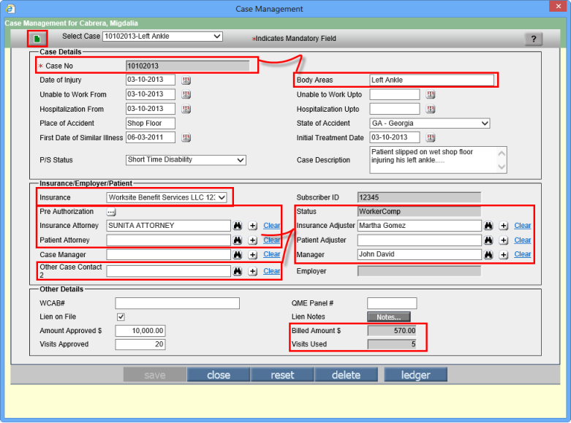Add new Case Manager with plus icon
This screenshot has height=423, width=571.
click(x=253, y=254)
